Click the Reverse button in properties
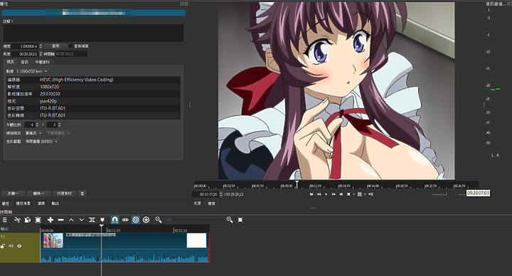 point(13,193)
